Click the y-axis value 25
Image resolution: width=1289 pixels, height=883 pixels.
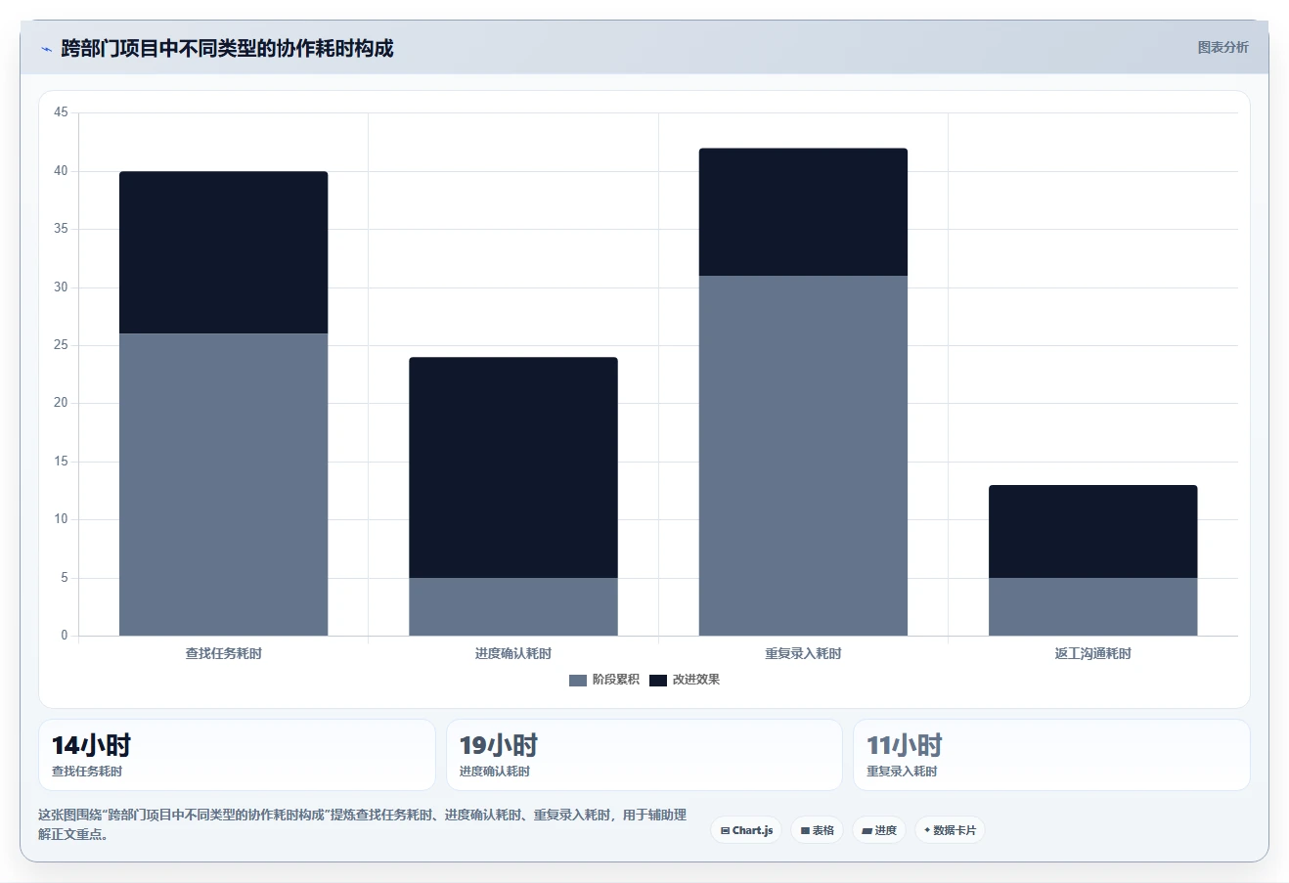pyautogui.click(x=61, y=345)
